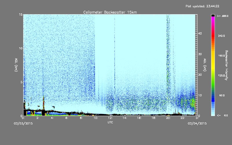Screen dimensions: 232x145
Task: Click the "20" tick on the kft axis
Action: click(200, 75)
